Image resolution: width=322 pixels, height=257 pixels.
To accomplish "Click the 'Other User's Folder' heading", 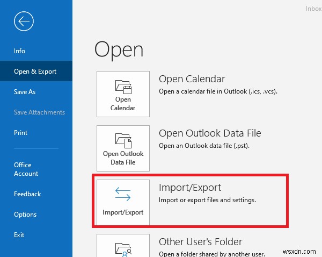I will [x=200, y=242].
